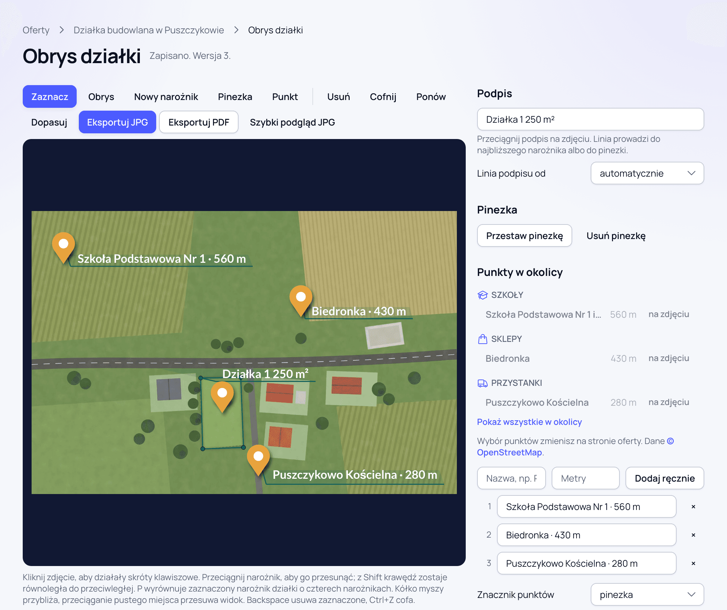Click the shops bag icon
727x610 pixels.
482,339
